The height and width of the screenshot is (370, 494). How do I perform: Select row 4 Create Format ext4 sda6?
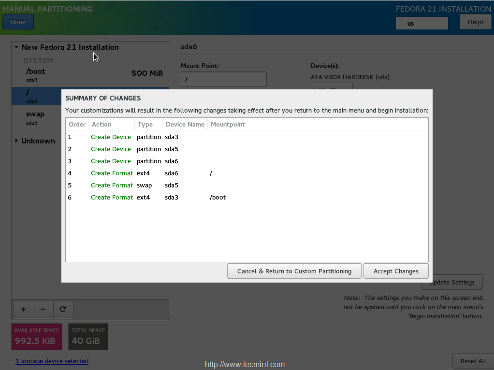point(247,173)
